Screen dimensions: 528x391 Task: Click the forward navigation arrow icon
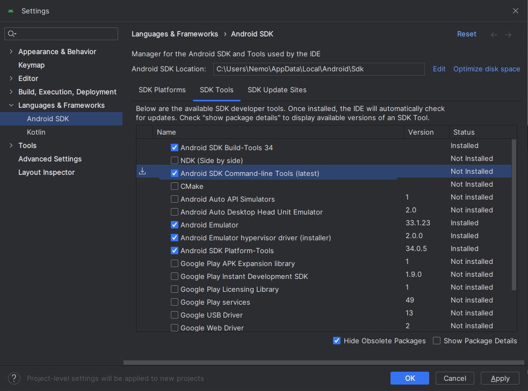pos(508,35)
